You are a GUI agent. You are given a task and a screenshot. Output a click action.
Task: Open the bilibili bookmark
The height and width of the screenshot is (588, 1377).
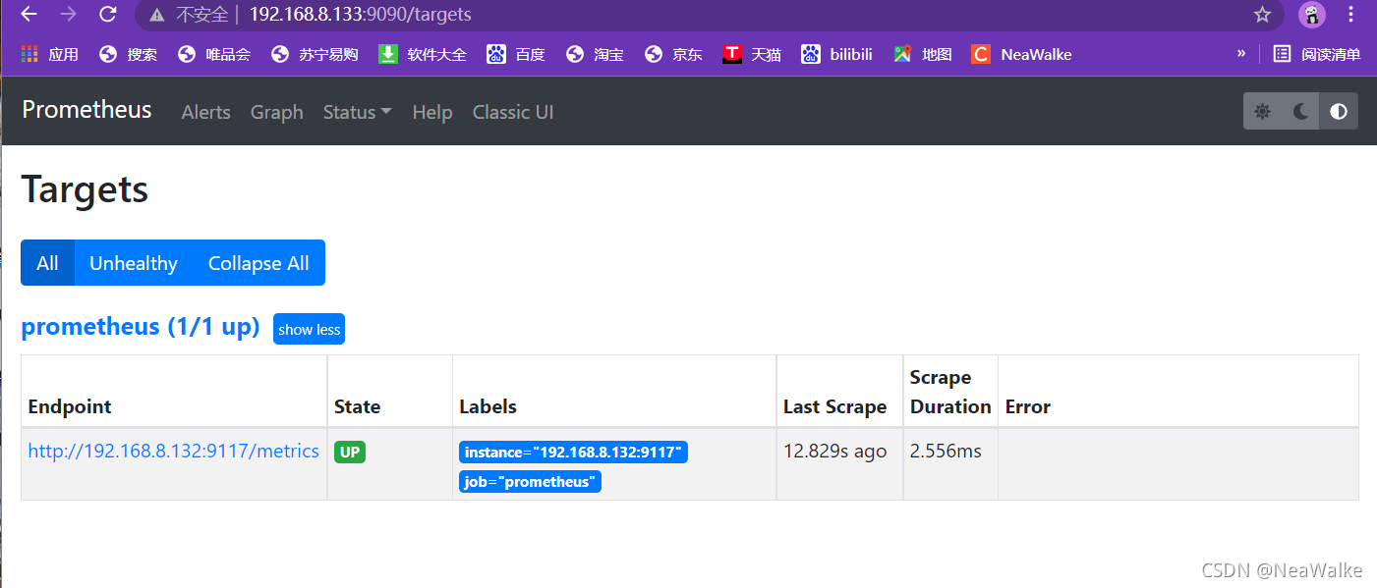coord(836,54)
